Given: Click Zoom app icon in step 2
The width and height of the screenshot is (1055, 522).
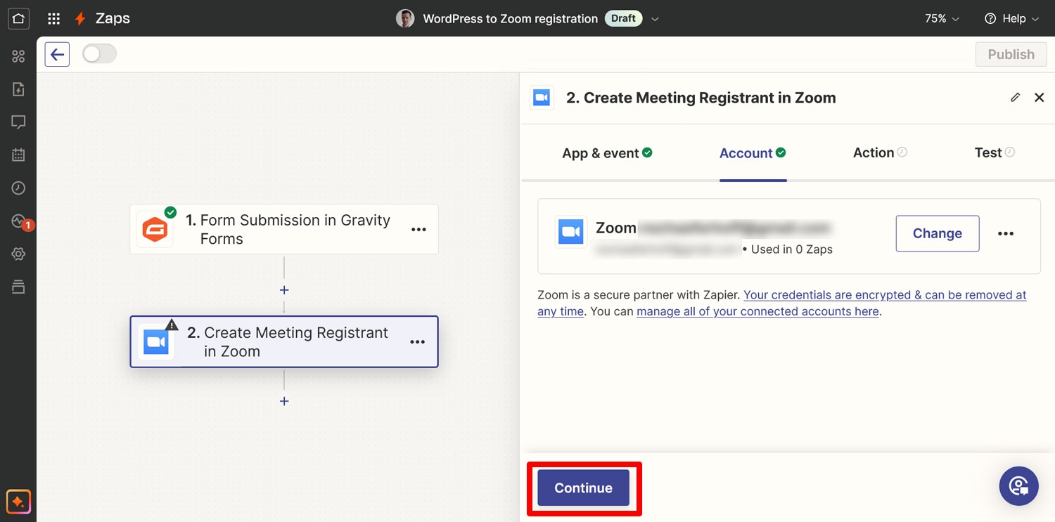Looking at the screenshot, I should tap(155, 342).
